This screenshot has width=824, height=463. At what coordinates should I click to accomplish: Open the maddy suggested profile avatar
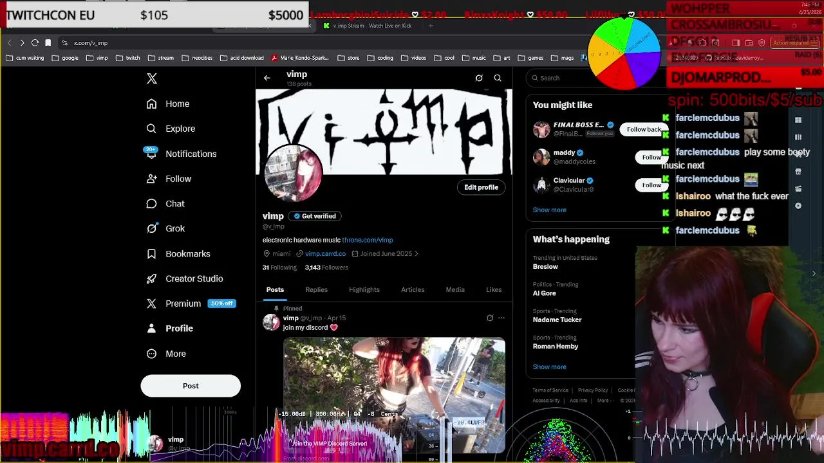pos(542,157)
